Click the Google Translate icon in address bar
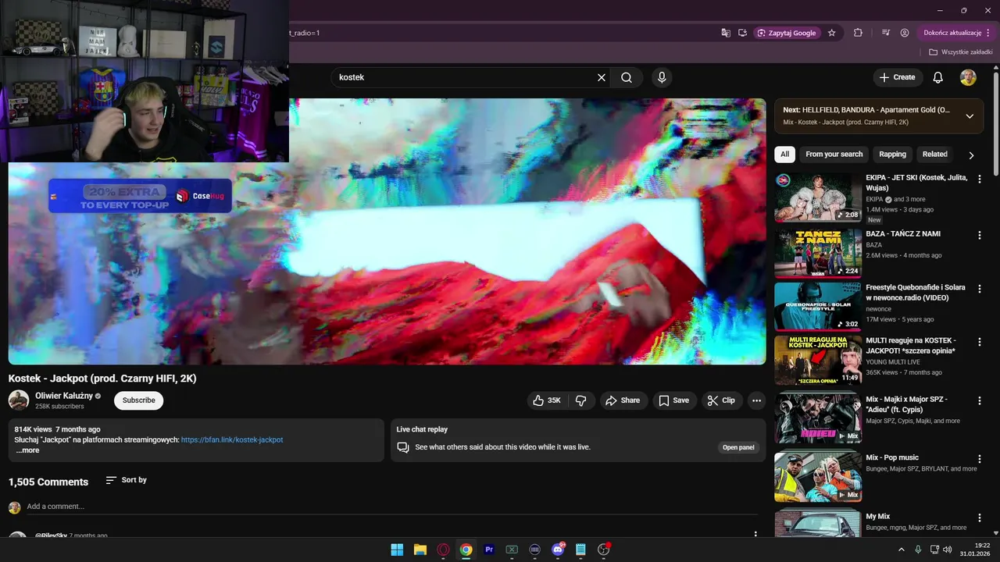The height and width of the screenshot is (562, 1000). coord(726,33)
